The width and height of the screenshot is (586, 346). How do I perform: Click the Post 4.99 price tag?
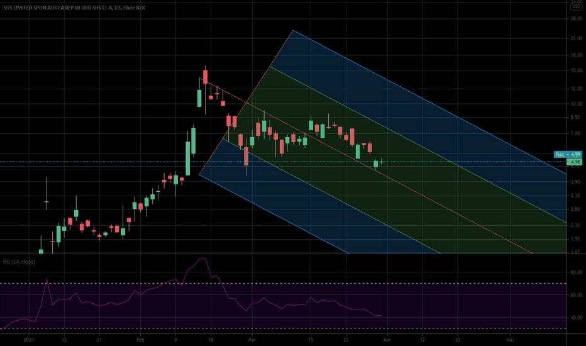(x=568, y=155)
